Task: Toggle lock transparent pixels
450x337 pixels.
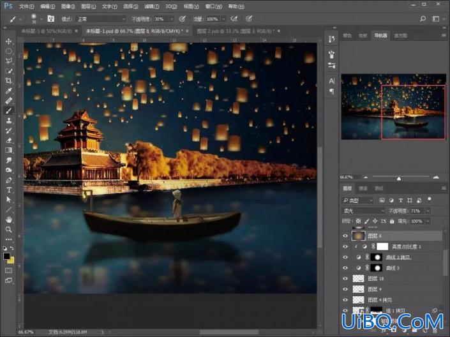Action: pyautogui.click(x=358, y=221)
